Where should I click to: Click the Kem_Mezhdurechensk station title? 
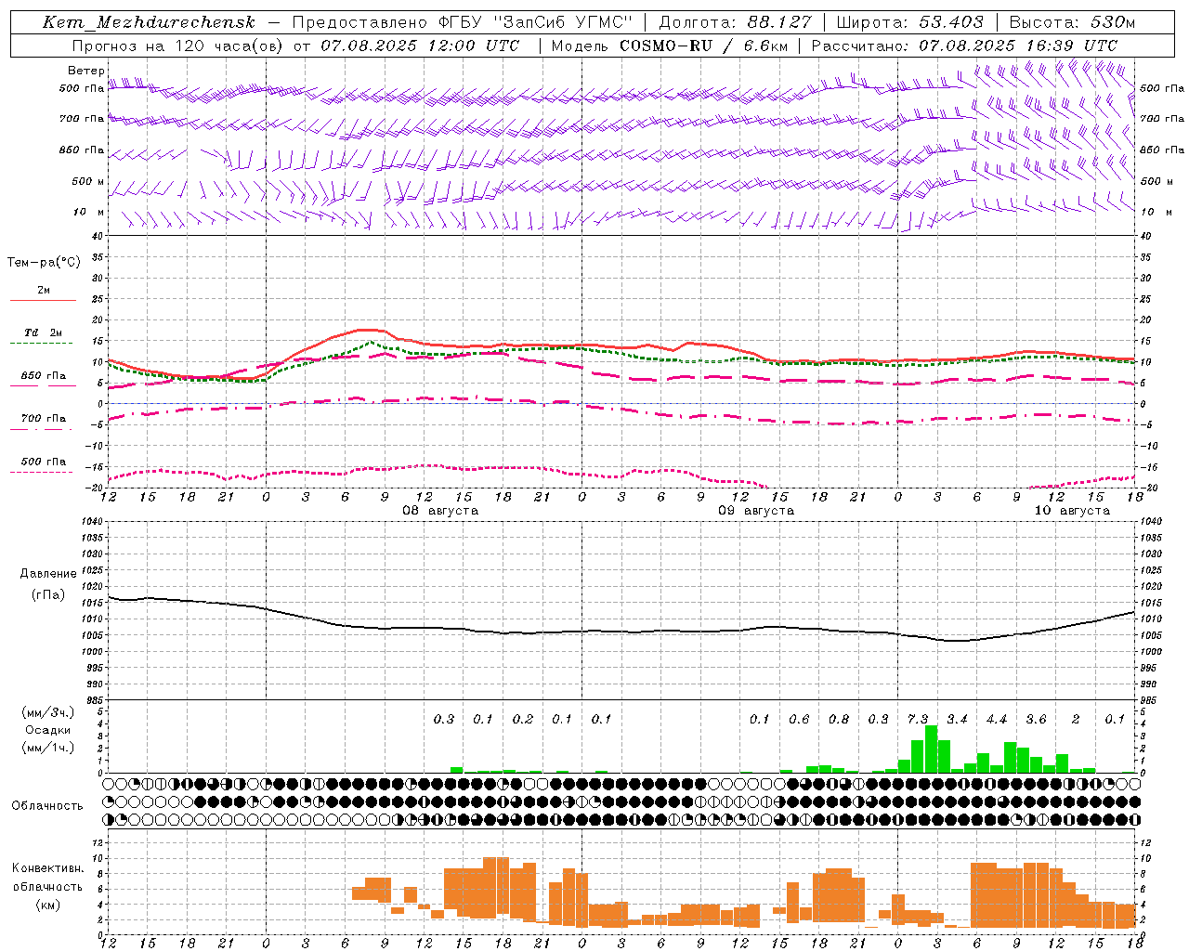pos(149,22)
